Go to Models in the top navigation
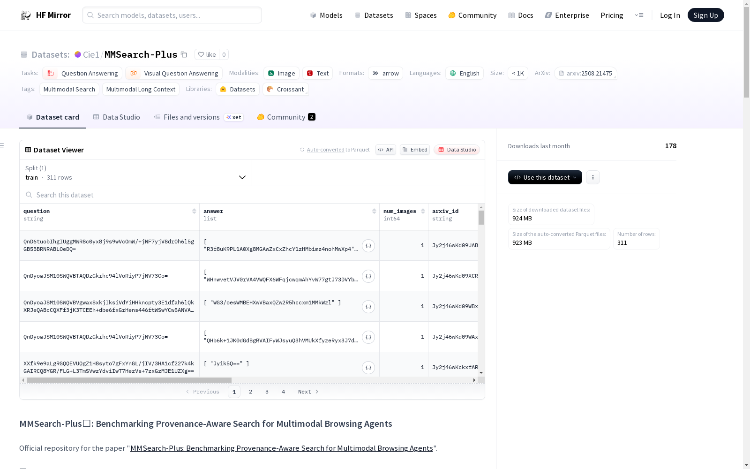Viewport: 750px width, 469px height. pyautogui.click(x=326, y=15)
